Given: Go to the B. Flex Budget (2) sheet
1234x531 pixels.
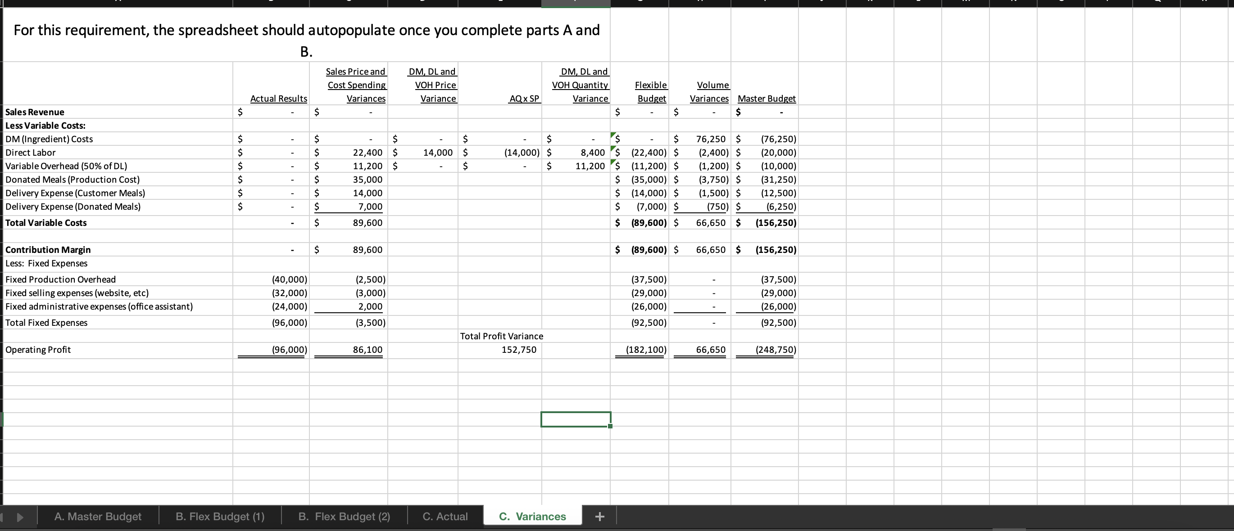Looking at the screenshot, I should tap(344, 516).
